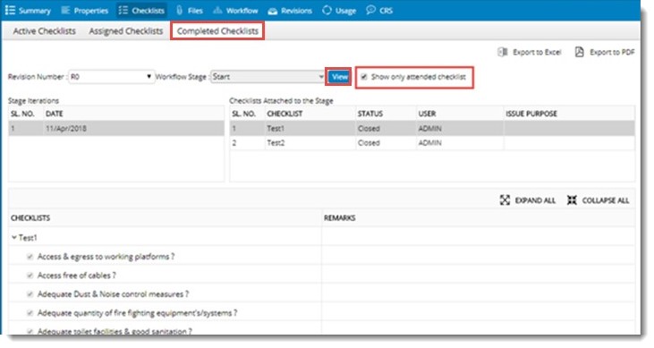Click the blue View button
Viewport: 654px width, 348px height.
point(338,77)
